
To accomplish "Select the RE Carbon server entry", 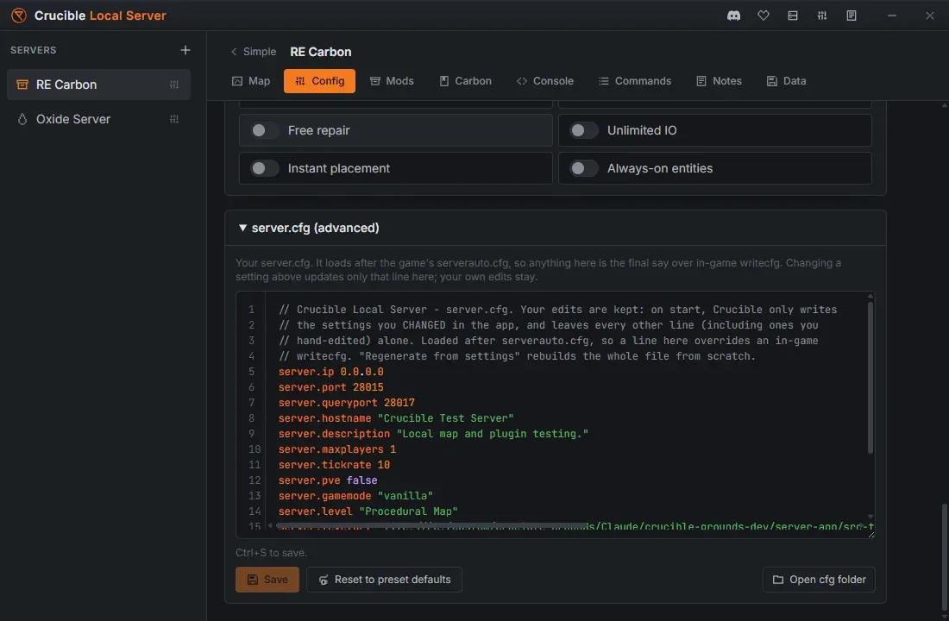I will [98, 85].
